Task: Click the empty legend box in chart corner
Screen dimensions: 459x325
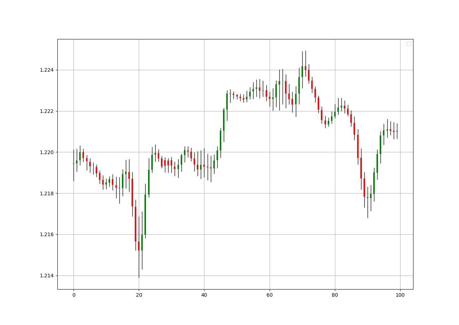Action: coord(409,44)
